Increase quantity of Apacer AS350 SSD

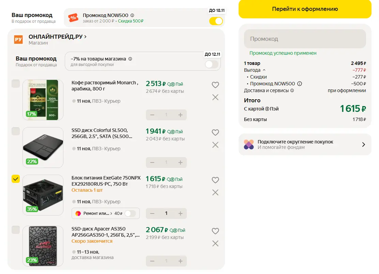tap(180, 261)
